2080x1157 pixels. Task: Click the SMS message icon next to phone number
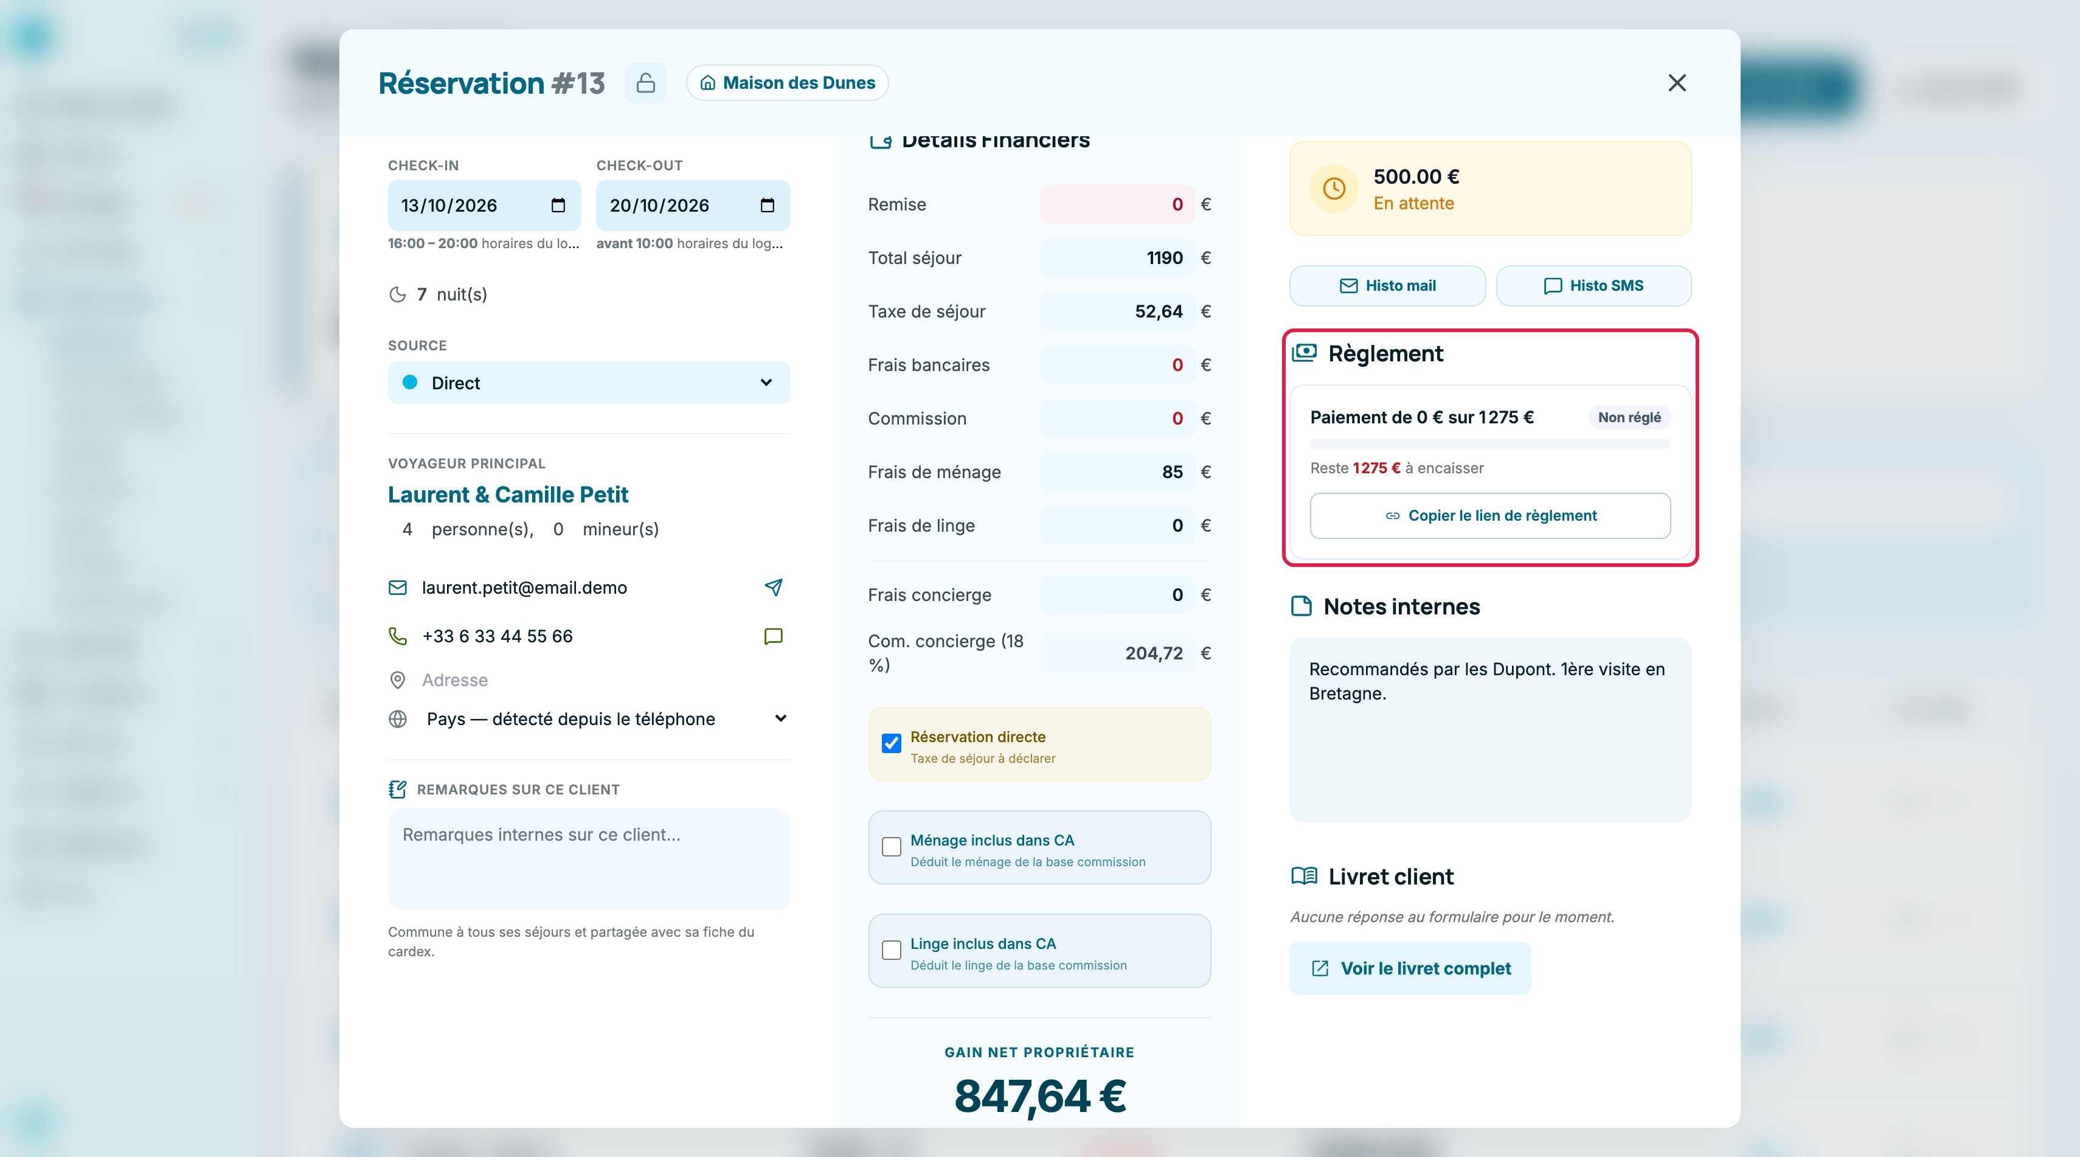773,636
